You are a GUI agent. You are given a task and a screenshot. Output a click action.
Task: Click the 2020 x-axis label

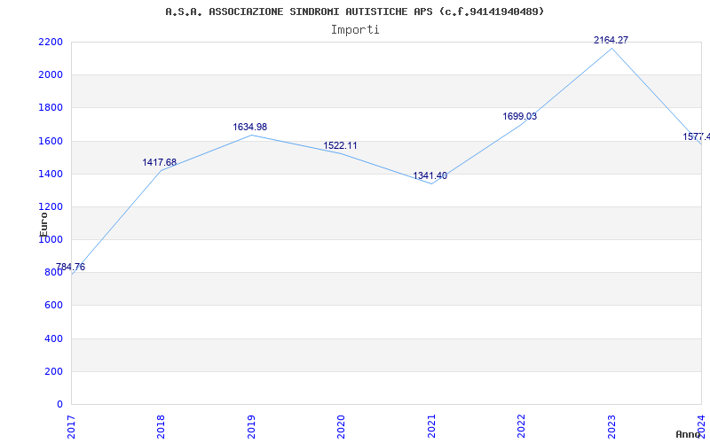pos(341,426)
